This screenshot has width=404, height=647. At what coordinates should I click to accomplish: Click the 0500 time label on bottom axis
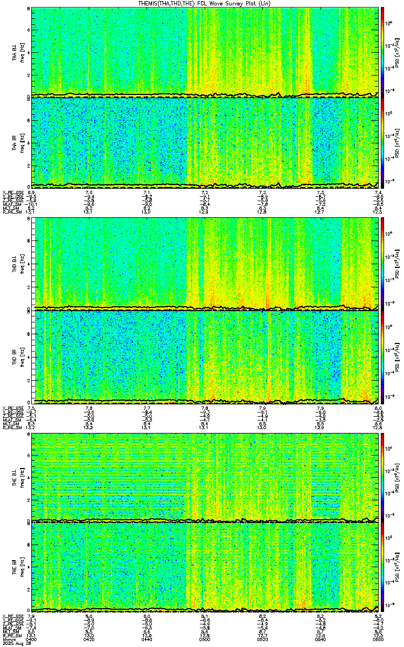[205, 639]
